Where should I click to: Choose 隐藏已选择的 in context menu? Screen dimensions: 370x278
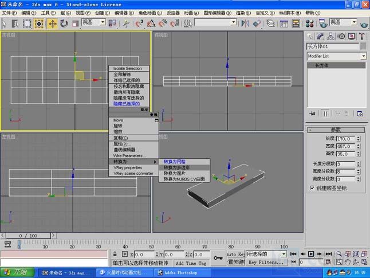pos(129,104)
